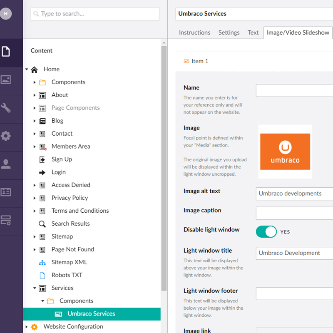Click the Type to search field
Screen dimensions: 333x333
[95, 14]
